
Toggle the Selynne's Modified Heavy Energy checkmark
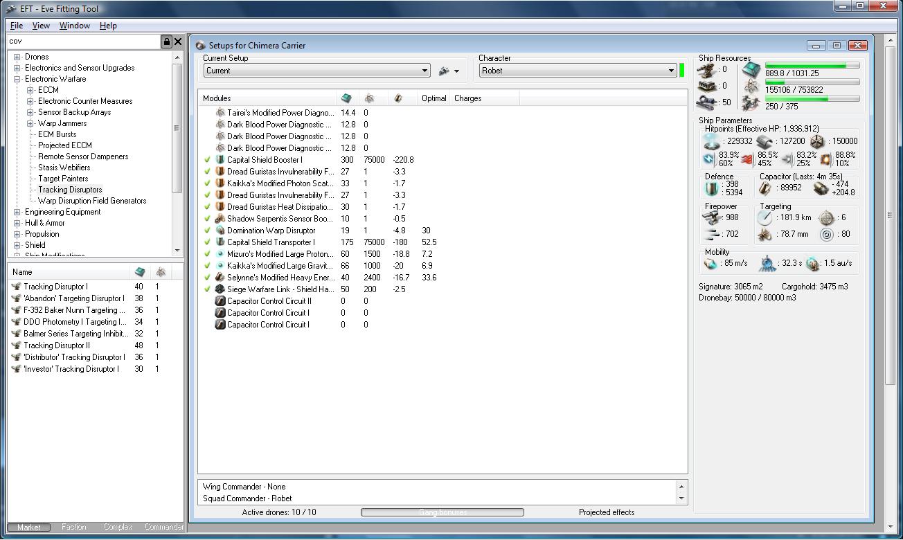click(207, 278)
